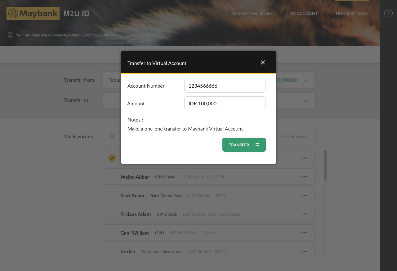Open the three-dot menu for Welby Akbar
This screenshot has height=271, width=397.
(x=304, y=177)
